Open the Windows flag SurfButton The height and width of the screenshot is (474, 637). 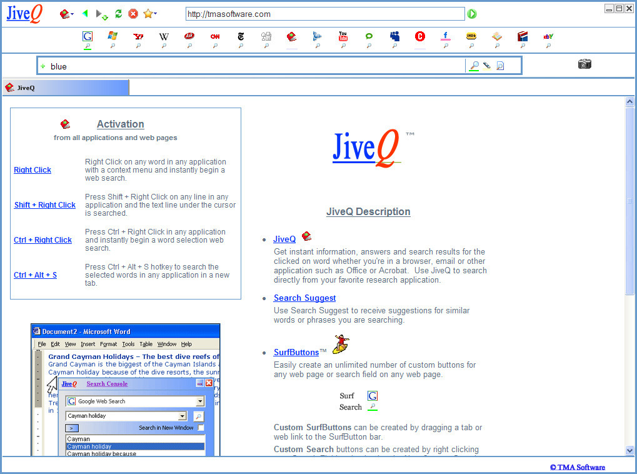click(113, 36)
